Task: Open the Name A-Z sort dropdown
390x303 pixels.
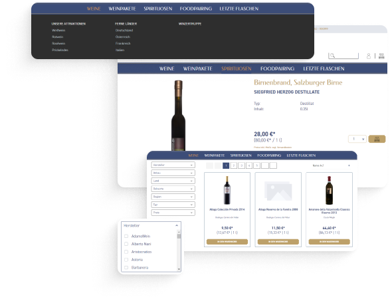Action: coord(331,165)
